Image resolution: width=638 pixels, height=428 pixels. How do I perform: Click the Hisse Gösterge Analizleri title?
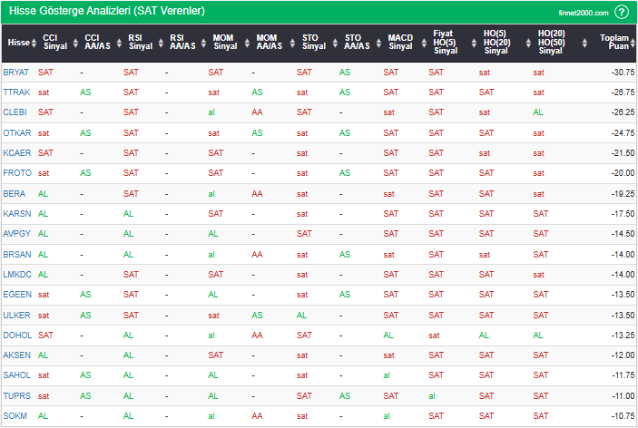point(106,11)
